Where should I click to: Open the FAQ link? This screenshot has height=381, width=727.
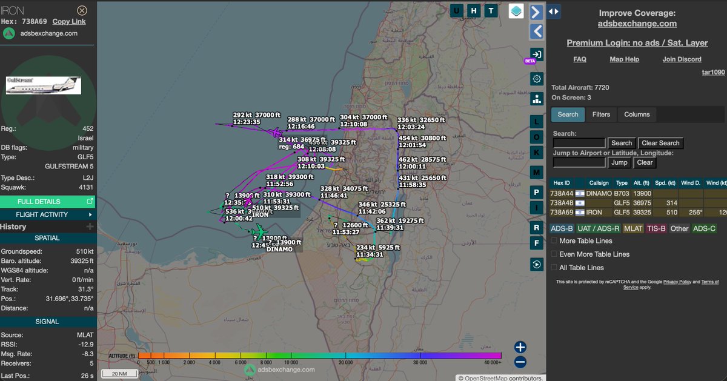(580, 59)
